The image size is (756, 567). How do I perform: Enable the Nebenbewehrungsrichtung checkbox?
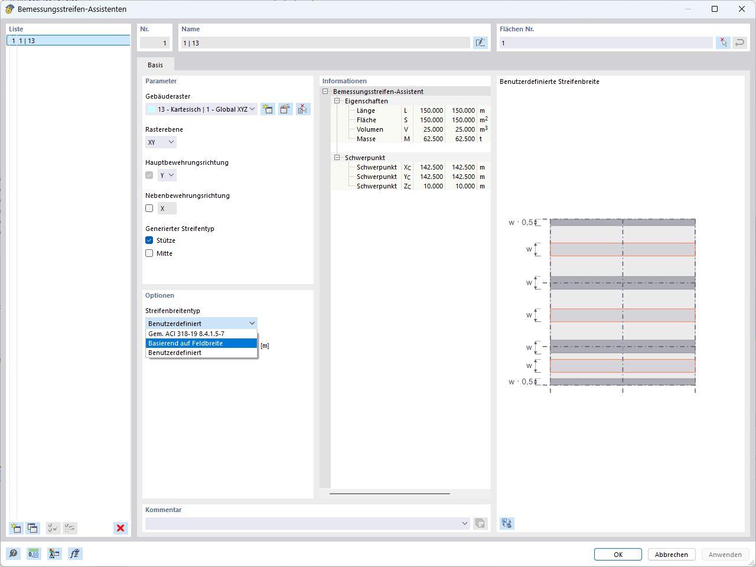(149, 208)
